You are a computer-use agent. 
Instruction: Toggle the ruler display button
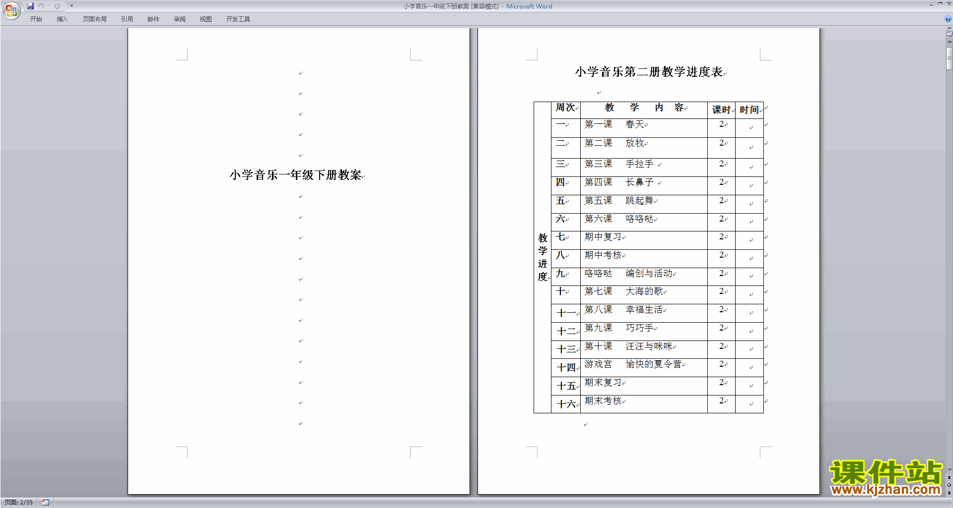click(949, 34)
